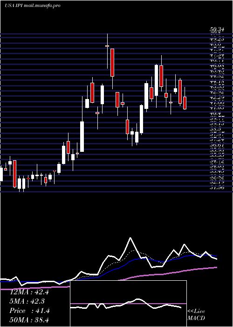
Task: Click the 40.4 price axis label
Action: click(x=215, y=114)
